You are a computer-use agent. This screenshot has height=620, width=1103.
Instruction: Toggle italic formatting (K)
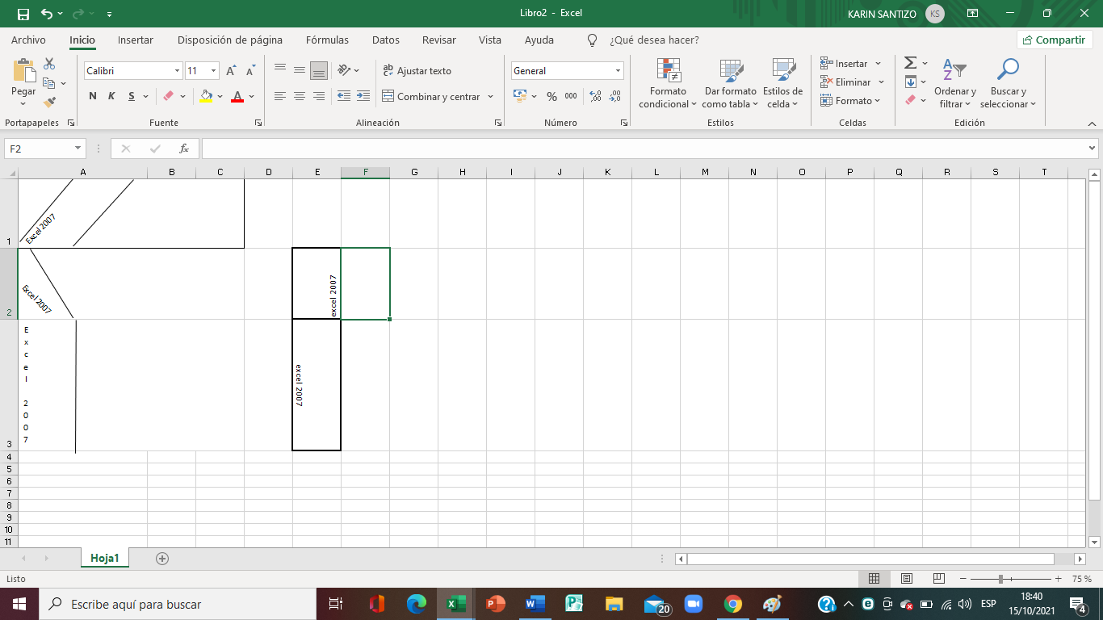111,96
